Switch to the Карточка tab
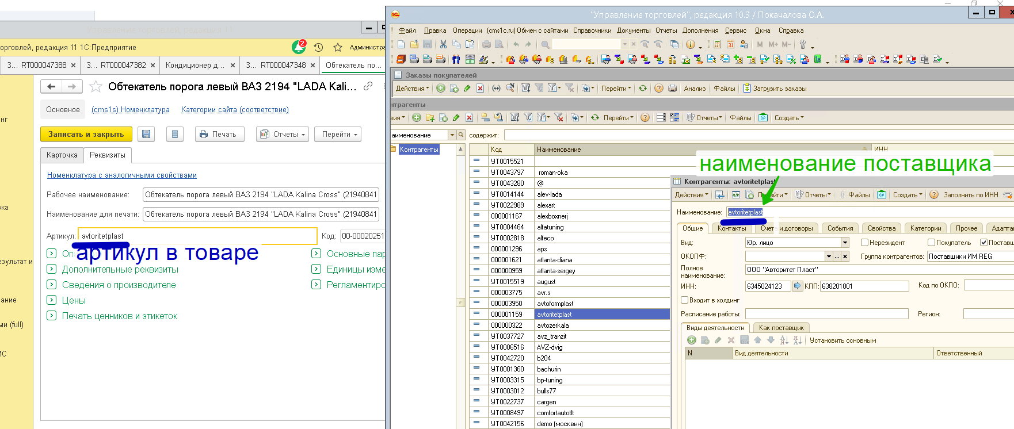 (62, 155)
